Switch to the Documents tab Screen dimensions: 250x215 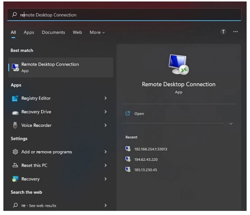(x=54, y=32)
